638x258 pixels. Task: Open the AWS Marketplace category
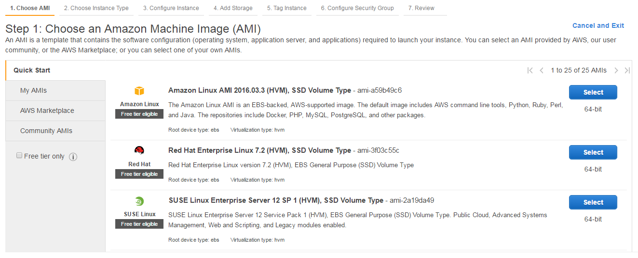point(47,111)
